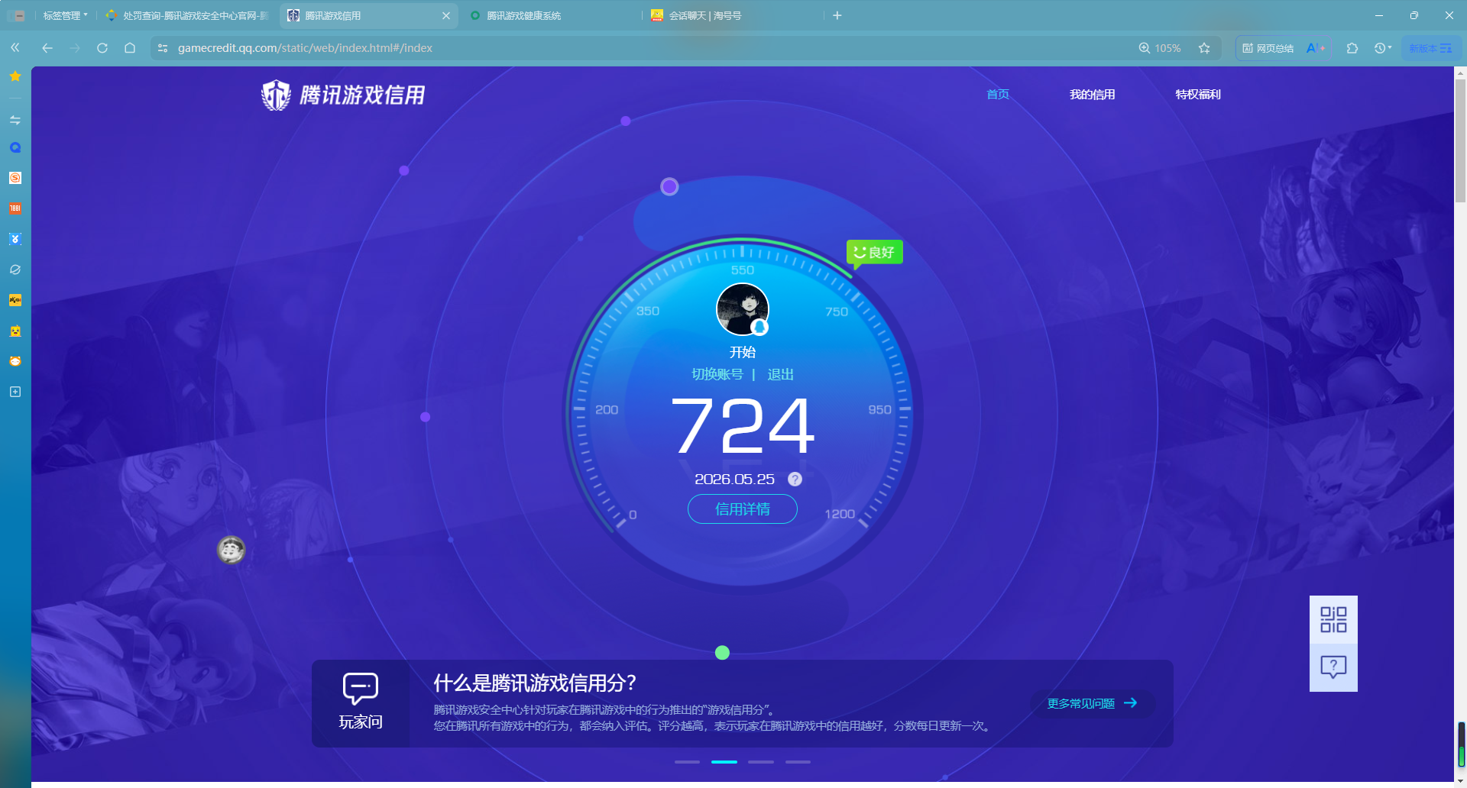Reload the page with the refresh icon
This screenshot has width=1467, height=788.
point(102,48)
